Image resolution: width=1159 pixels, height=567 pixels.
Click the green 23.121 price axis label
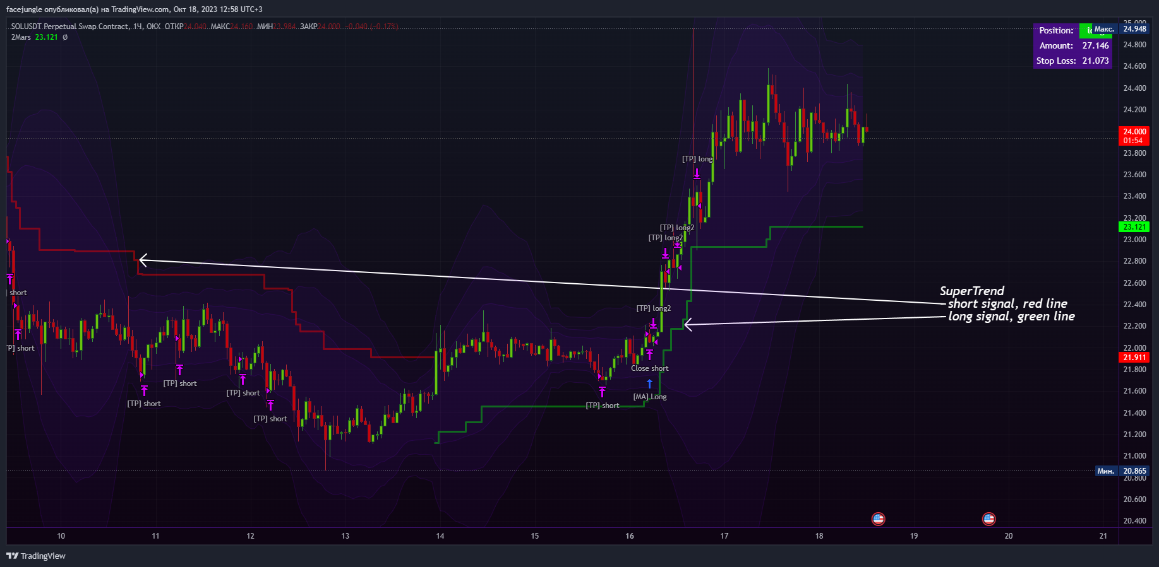[1134, 227]
